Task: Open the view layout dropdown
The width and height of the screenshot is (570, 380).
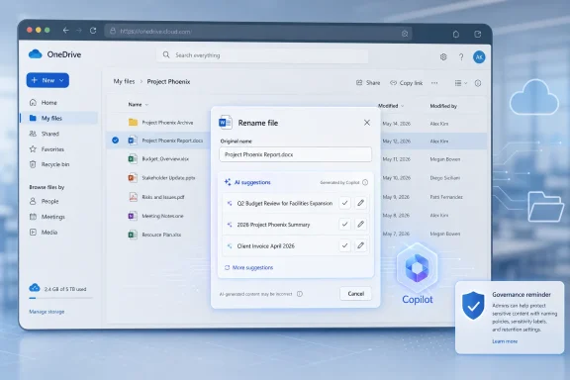Action: [460, 83]
